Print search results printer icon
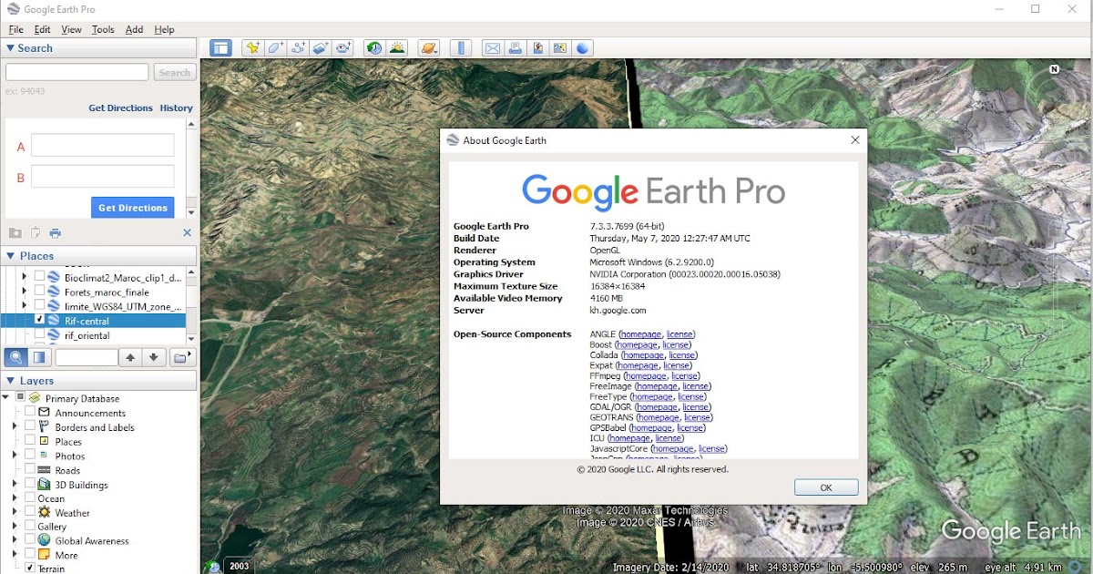The height and width of the screenshot is (574, 1093). click(x=56, y=233)
